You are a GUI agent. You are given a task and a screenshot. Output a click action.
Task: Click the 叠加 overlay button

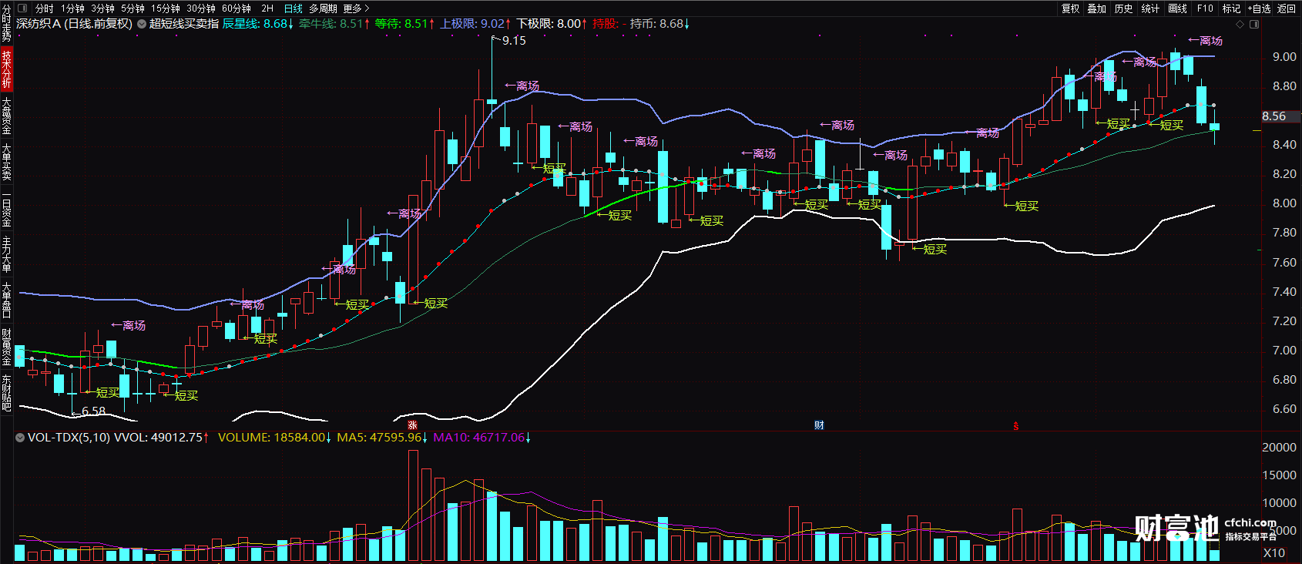click(x=1097, y=8)
